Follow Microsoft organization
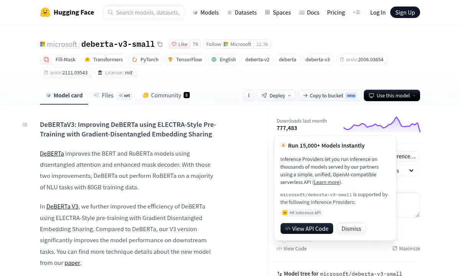Image resolution: width=460 pixels, height=276 pixels. pyautogui.click(x=228, y=44)
